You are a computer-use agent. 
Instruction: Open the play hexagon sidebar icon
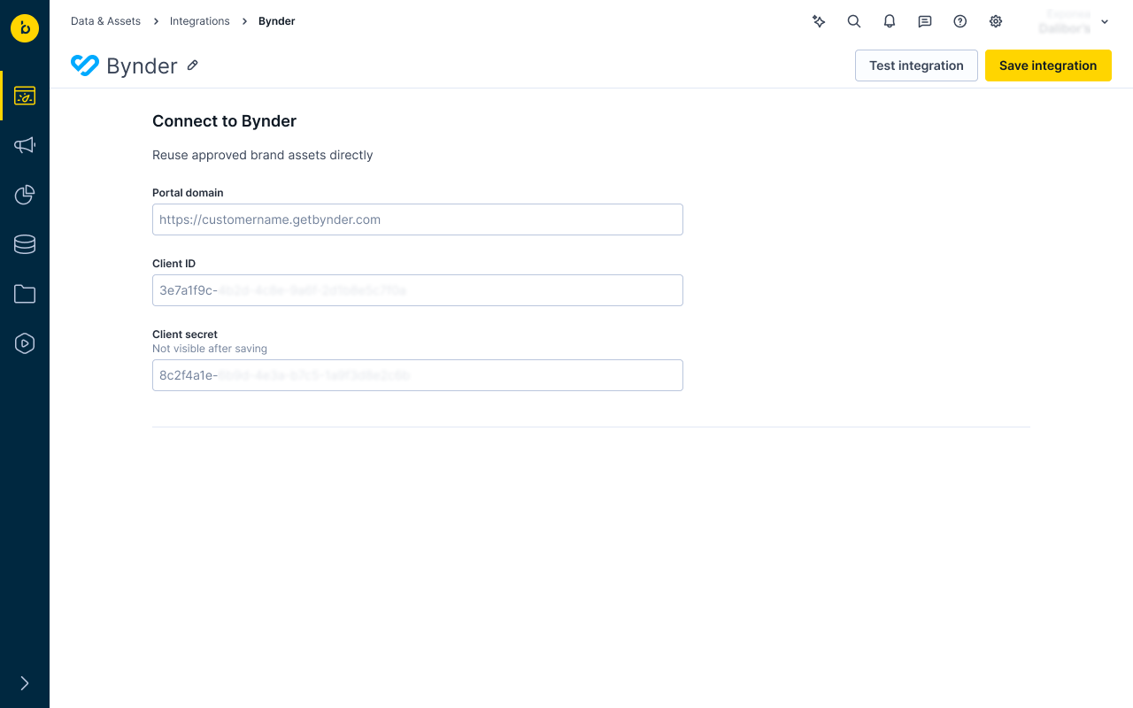25,343
